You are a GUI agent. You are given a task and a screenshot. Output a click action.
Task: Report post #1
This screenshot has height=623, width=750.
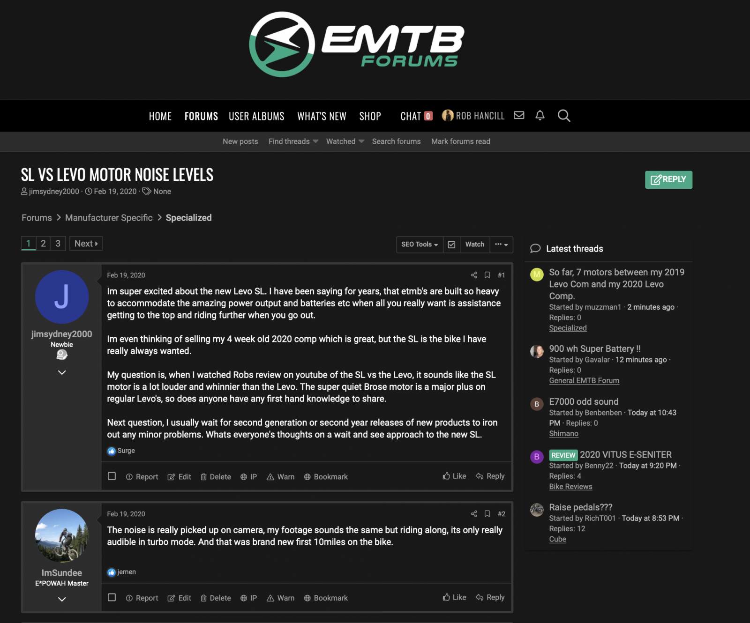(x=142, y=476)
